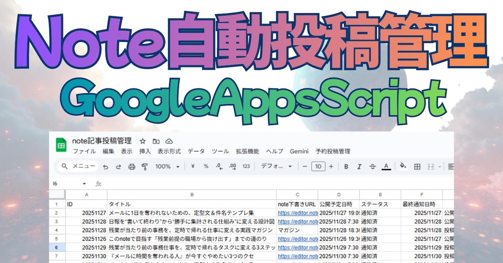503x263 pixels.
Task: Check the cloud save status icon
Action: [x=169, y=141]
